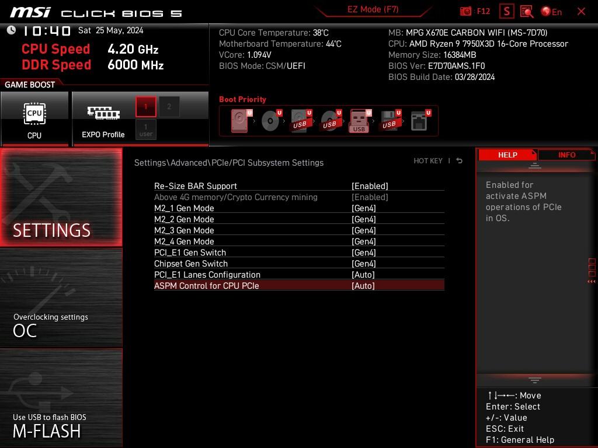Select the USB optical drive boot icon

[x=331, y=120]
